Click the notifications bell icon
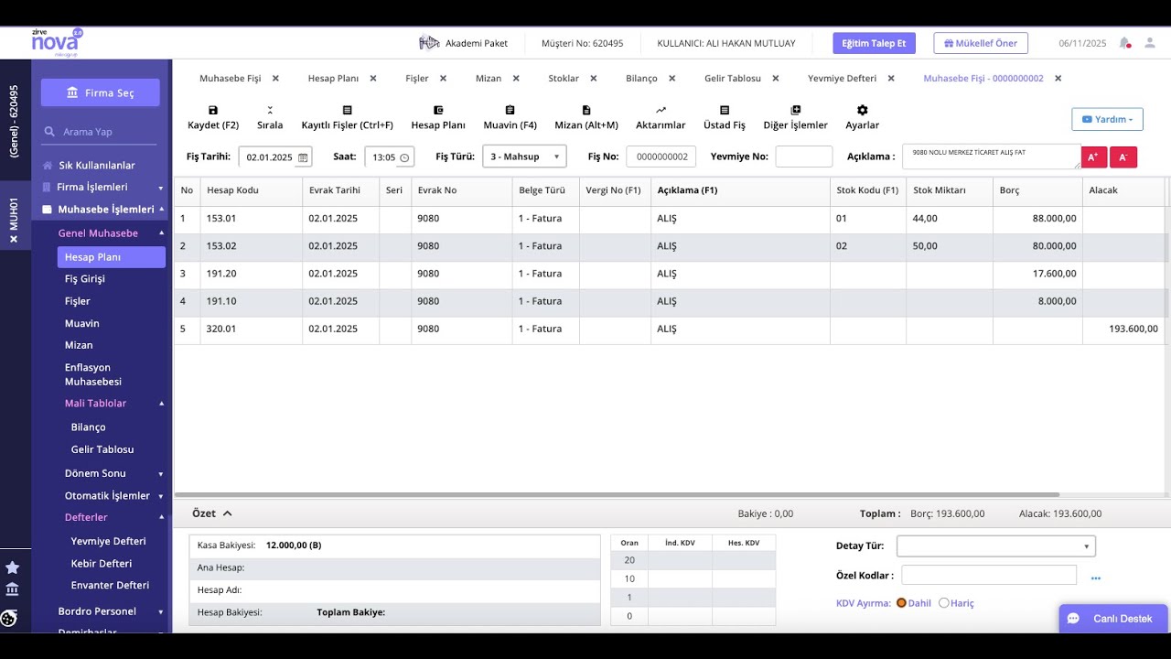1171x659 pixels. pyautogui.click(x=1125, y=43)
